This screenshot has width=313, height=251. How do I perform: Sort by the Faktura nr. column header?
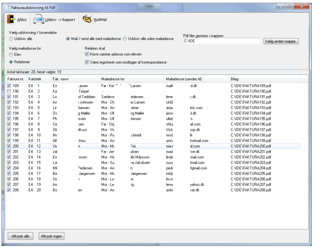coord(16,79)
